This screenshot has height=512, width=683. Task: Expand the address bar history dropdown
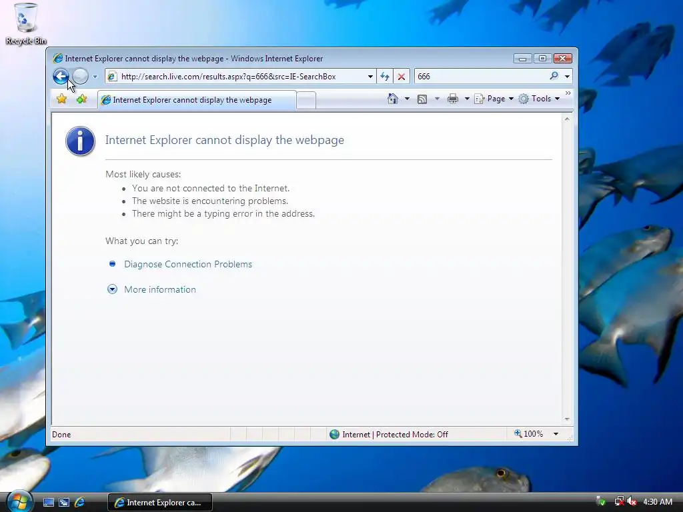coord(370,77)
